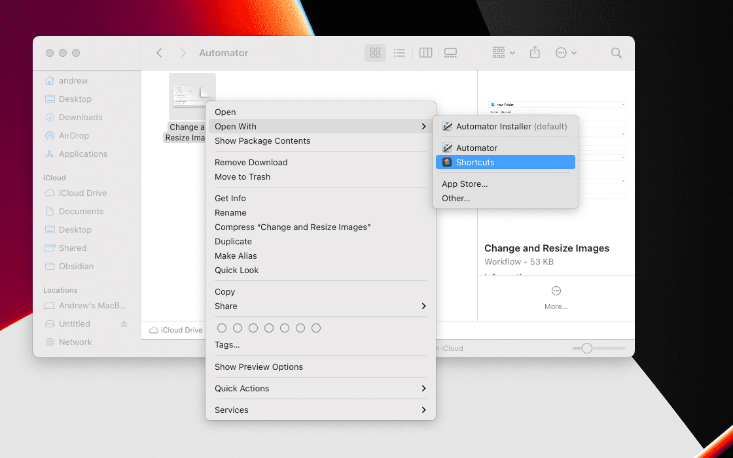The height and width of the screenshot is (458, 733).
Task: Switch to column view
Action: (425, 53)
